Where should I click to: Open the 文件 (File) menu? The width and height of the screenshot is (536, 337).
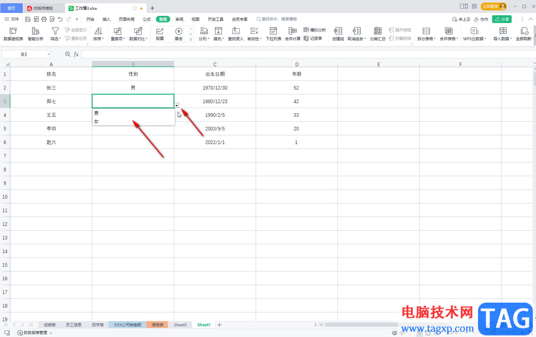[x=12, y=19]
